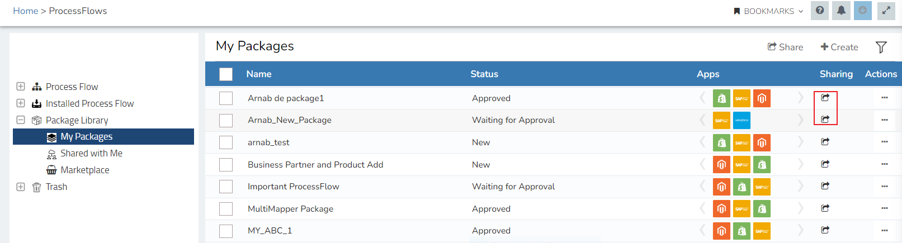Image resolution: width=902 pixels, height=243 pixels.
Task: Collapse the Package Library tree node
Action: tap(21, 120)
